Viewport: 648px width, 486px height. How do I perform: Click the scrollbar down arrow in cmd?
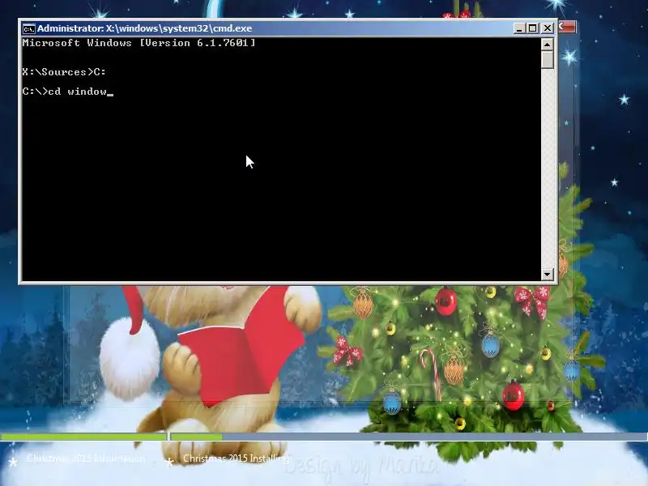coord(548,274)
